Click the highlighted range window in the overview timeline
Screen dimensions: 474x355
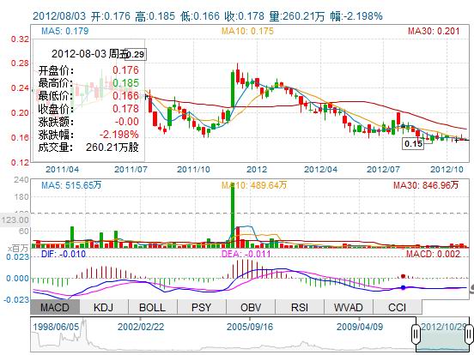442,334
